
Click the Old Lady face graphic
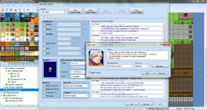96,58
